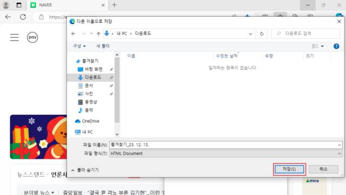Select 바탕 화면 in the navigation pane

(90, 69)
